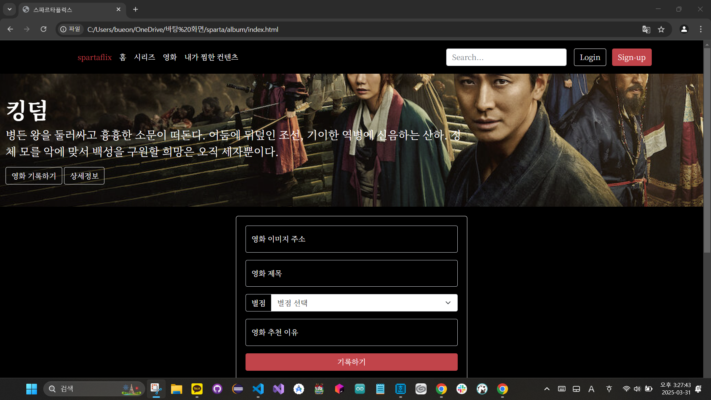711x400 pixels.
Task: Focus the Search... input box
Action: [x=506, y=57]
